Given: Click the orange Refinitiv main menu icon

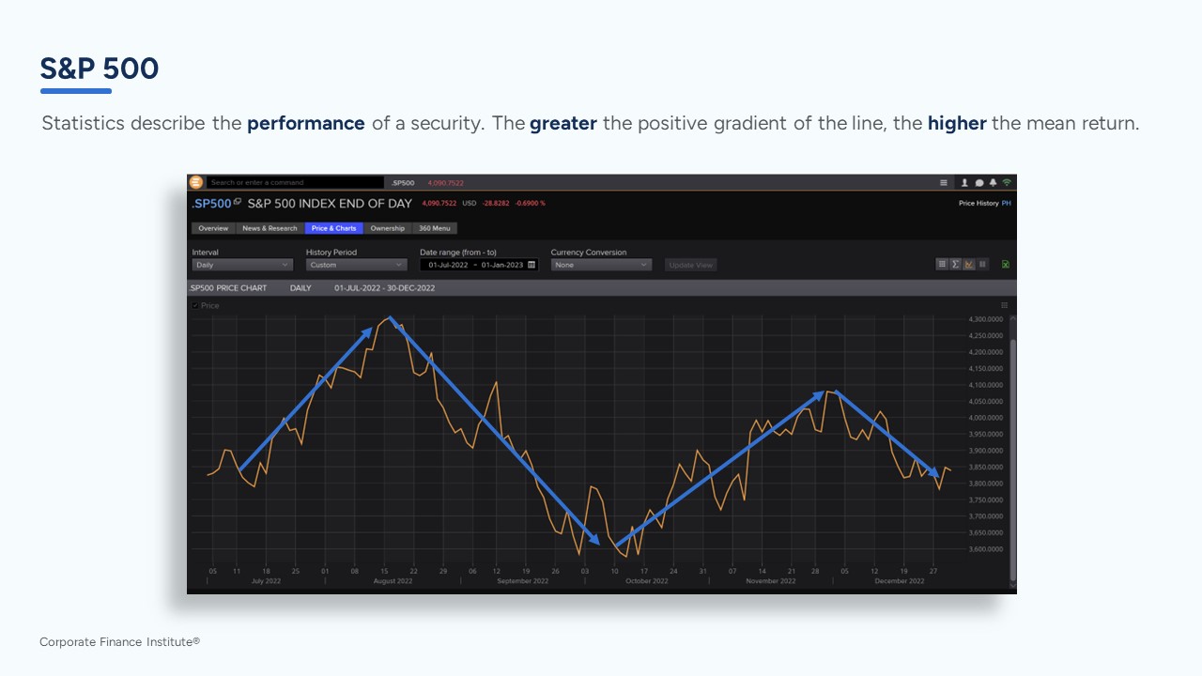Looking at the screenshot, I should click(x=195, y=182).
